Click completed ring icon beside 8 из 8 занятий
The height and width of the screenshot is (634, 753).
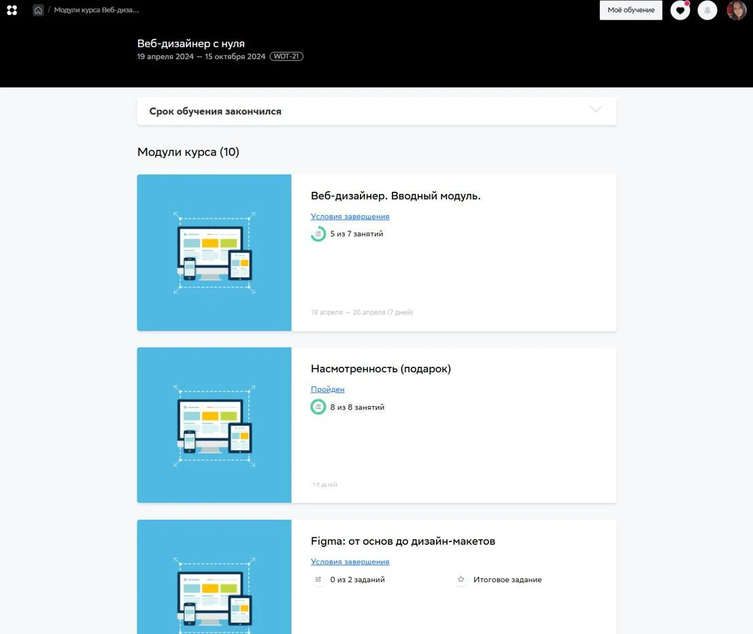[x=318, y=407]
